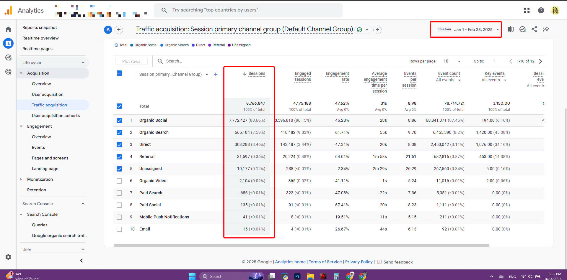Image resolution: width=567 pixels, height=280 pixels.
Task: Sort by Sessions column header
Action: coord(256,73)
